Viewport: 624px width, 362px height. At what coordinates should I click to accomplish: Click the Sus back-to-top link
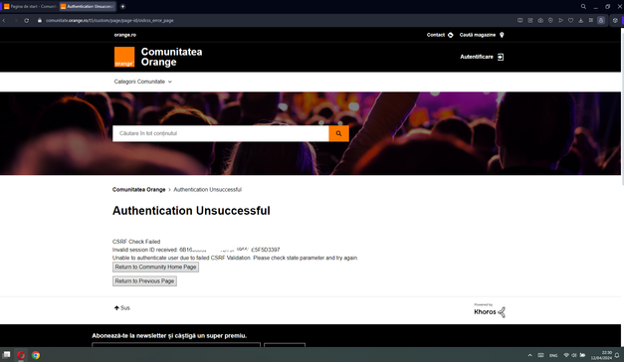(x=122, y=308)
